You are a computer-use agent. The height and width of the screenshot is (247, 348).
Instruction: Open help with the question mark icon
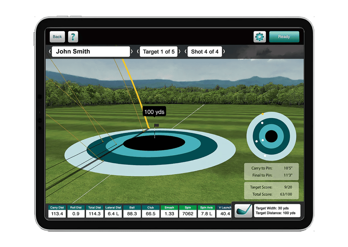pos(73,37)
